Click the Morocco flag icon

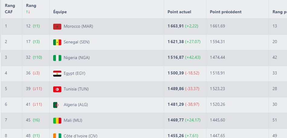point(57,27)
